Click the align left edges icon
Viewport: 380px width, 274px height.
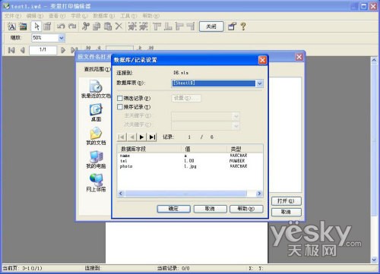tap(179, 27)
